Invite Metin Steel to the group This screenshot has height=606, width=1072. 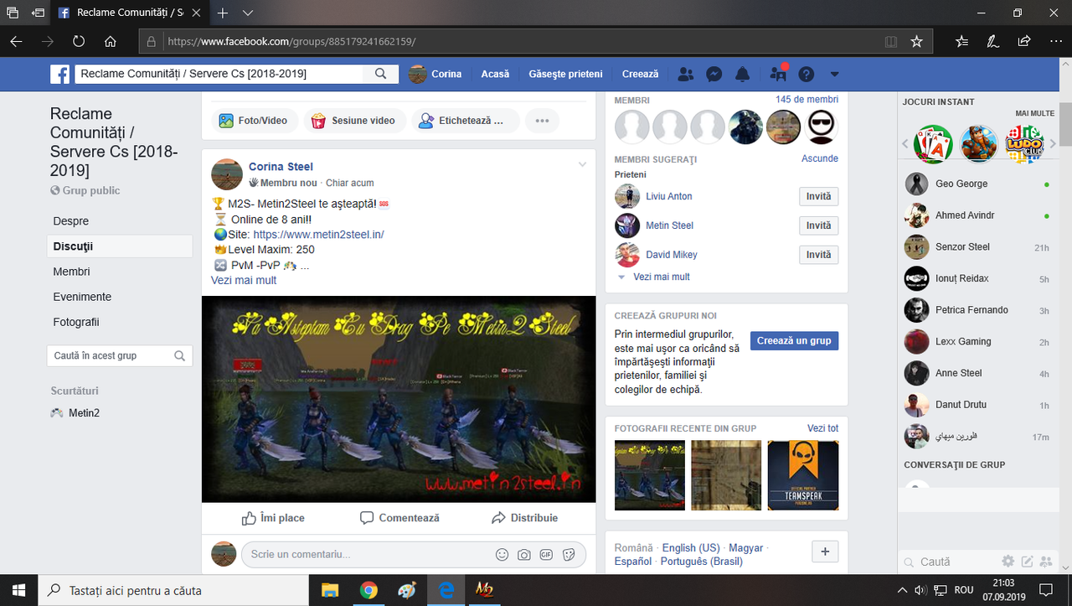pos(818,226)
